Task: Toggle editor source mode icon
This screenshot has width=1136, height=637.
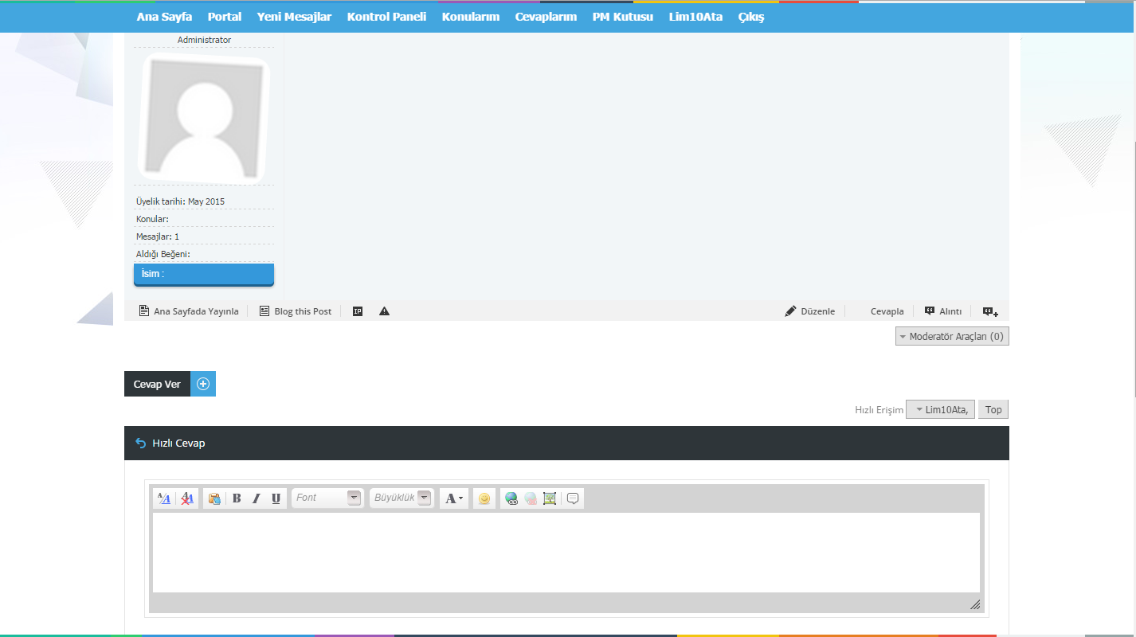Action: pos(164,498)
